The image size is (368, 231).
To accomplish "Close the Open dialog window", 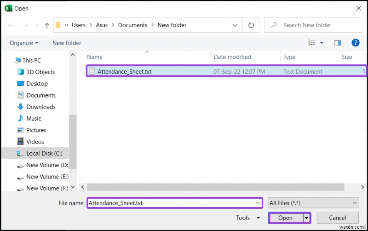I will 358,8.
